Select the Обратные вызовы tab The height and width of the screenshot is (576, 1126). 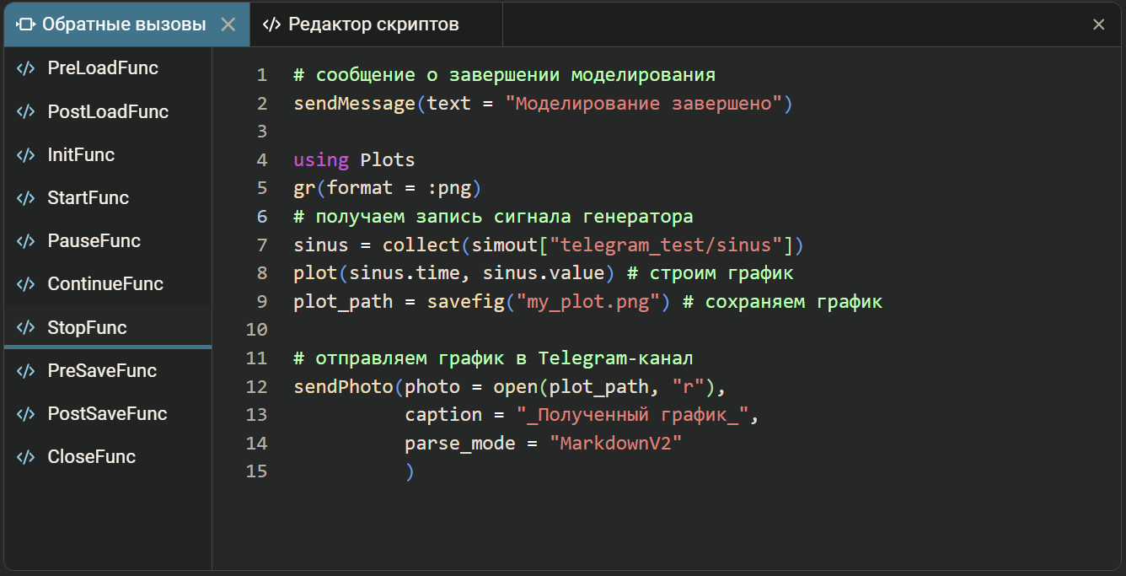124,24
